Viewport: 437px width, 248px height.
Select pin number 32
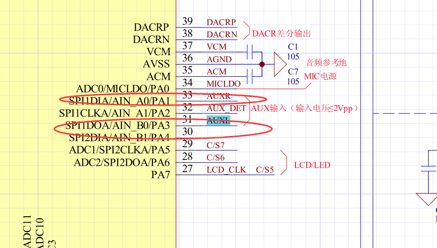click(188, 107)
